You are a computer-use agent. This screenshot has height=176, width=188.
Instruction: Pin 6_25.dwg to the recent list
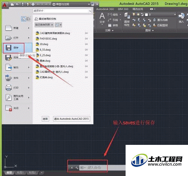[x=86, y=55]
